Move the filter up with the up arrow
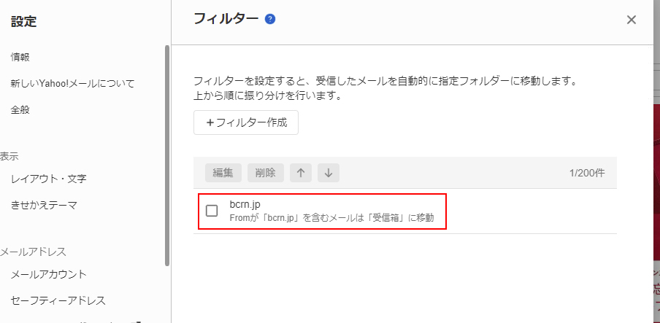660x323 pixels. coord(301,173)
